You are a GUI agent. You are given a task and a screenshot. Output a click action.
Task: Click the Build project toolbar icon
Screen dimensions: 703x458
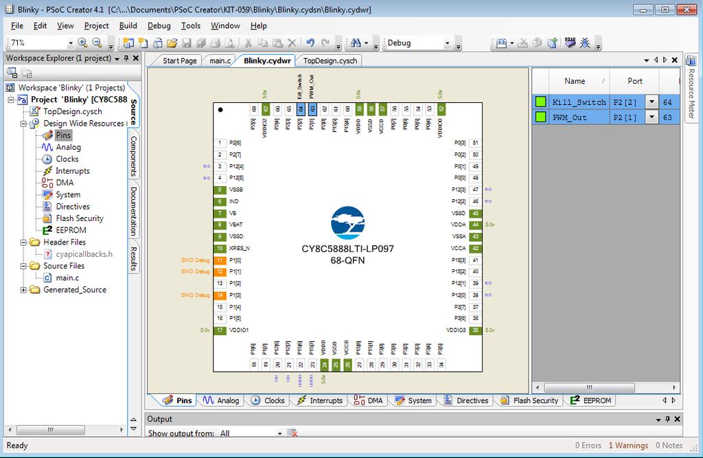pos(501,43)
